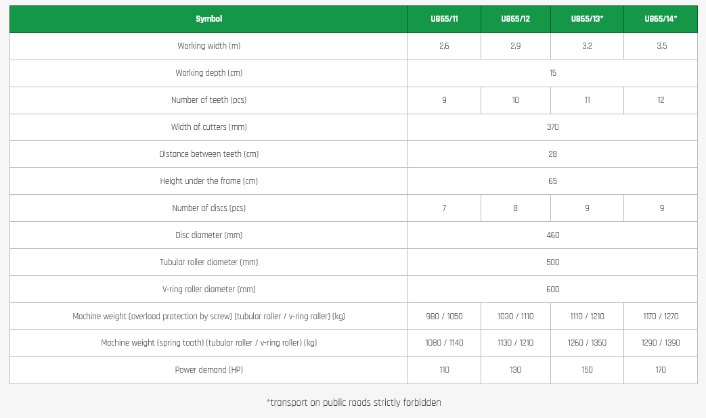706x418 pixels.
Task: Select the 600 V-ring roller diameter cell
Action: click(x=552, y=289)
